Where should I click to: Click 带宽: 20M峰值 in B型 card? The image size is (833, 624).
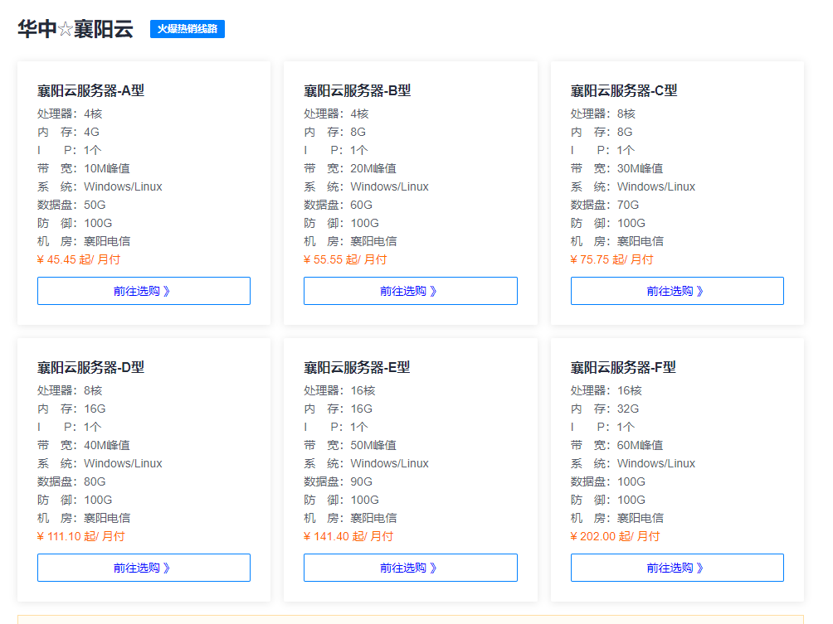click(350, 169)
